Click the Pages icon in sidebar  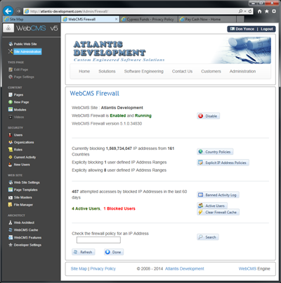click(x=11, y=95)
